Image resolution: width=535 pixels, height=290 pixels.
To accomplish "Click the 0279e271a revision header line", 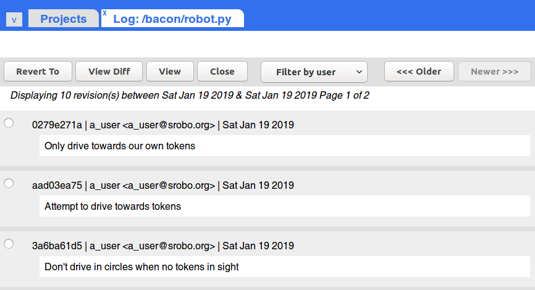I will 162,125.
